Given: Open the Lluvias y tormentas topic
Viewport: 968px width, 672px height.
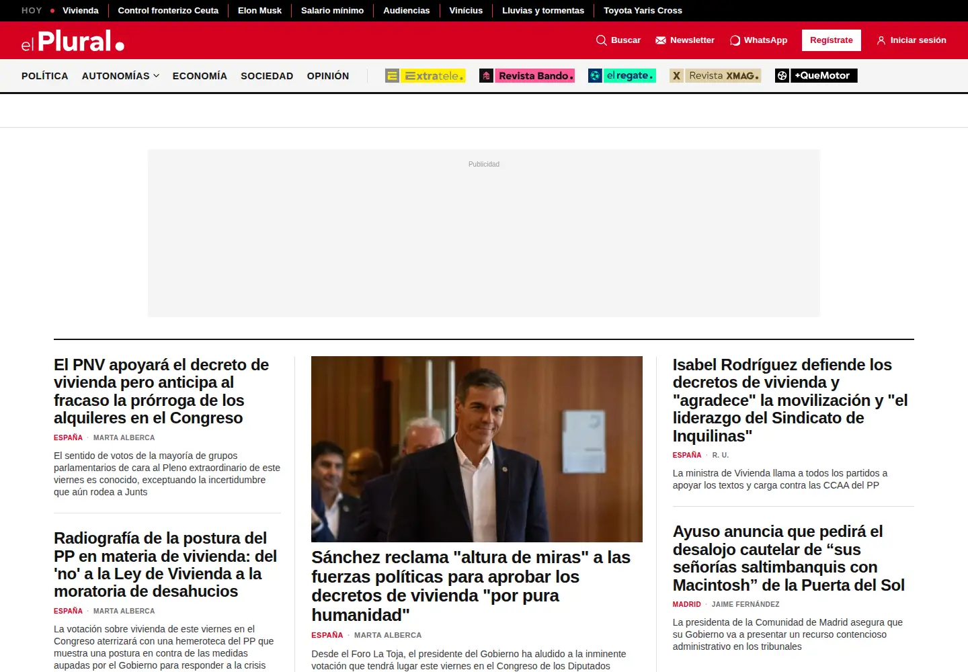Looking at the screenshot, I should [x=543, y=11].
